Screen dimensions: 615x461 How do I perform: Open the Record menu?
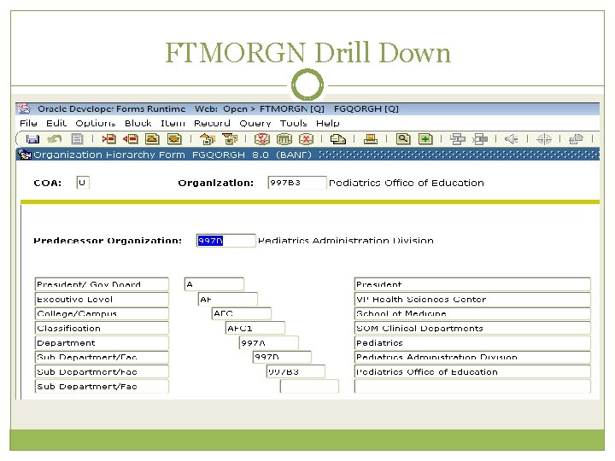click(x=212, y=123)
